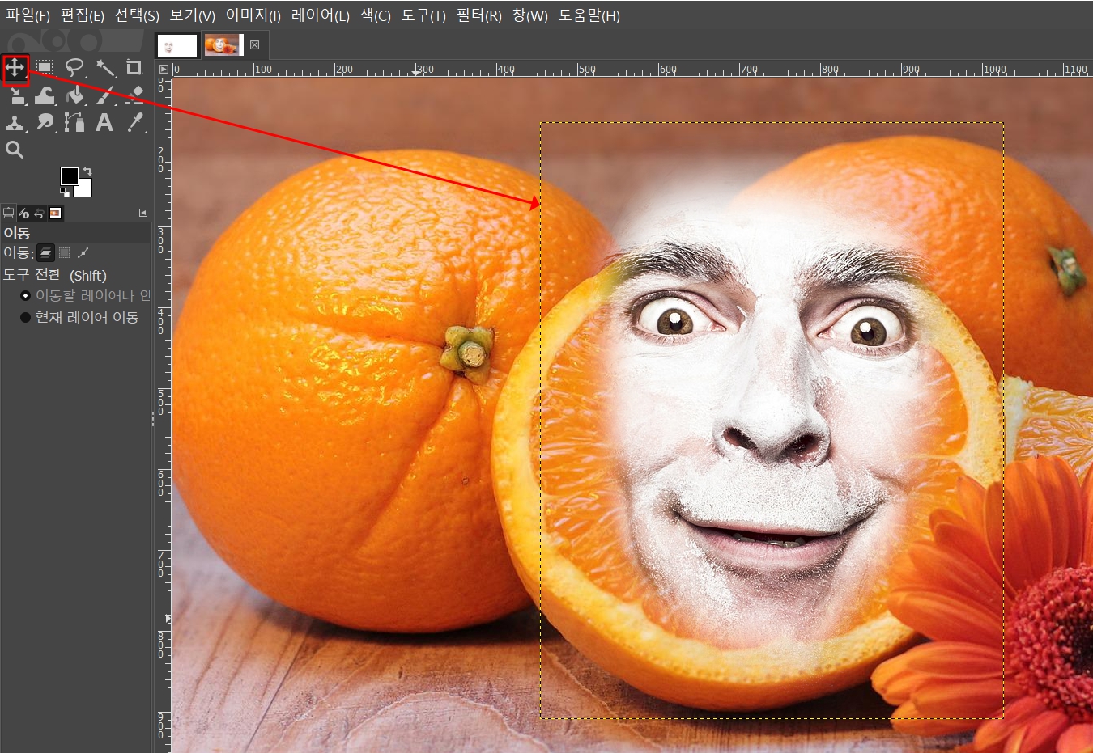Select the Text tool
1093x753 pixels.
[x=104, y=123]
